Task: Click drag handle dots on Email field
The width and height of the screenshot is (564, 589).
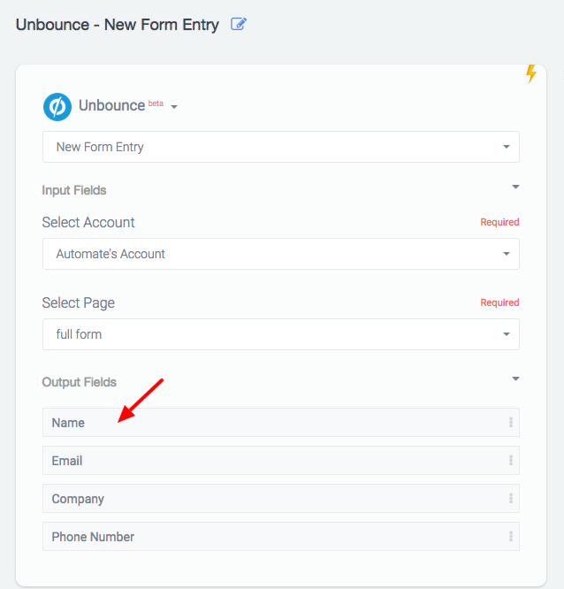Action: [x=511, y=460]
